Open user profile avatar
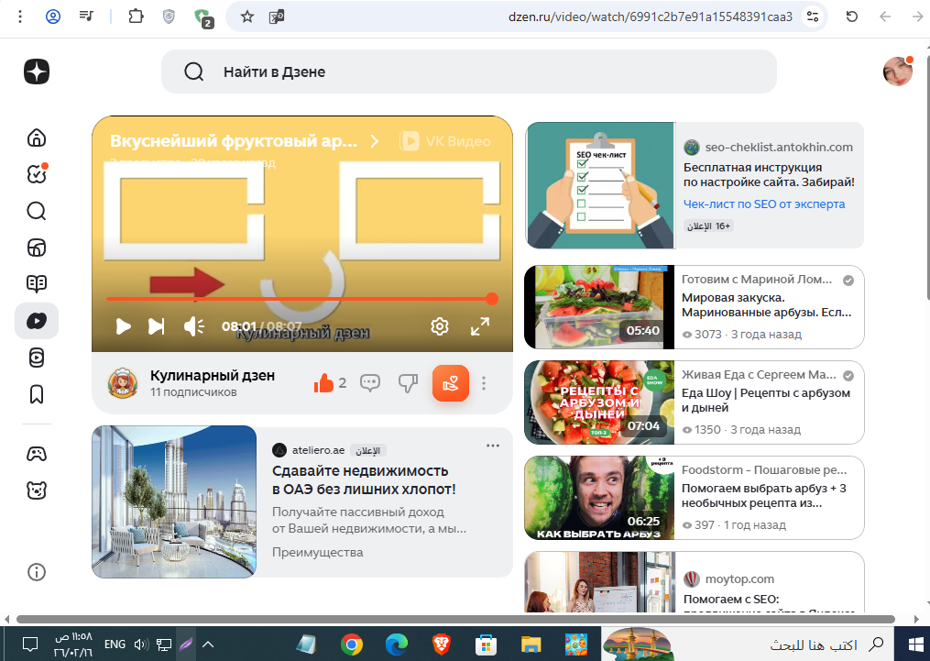 coord(898,72)
